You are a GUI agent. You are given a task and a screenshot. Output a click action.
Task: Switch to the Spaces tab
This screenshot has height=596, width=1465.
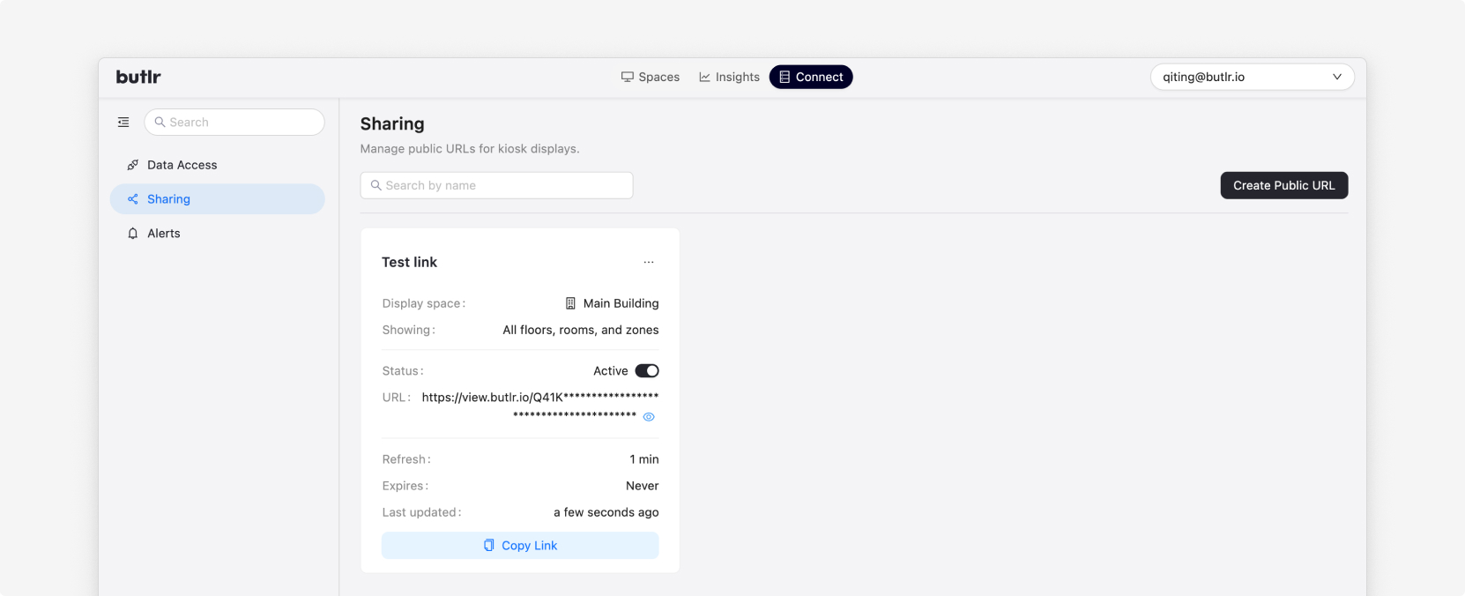tap(651, 77)
